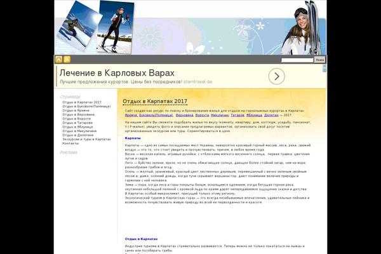Open the Контакты page in sidebar
This screenshot has height=254, width=381.
click(x=70, y=144)
